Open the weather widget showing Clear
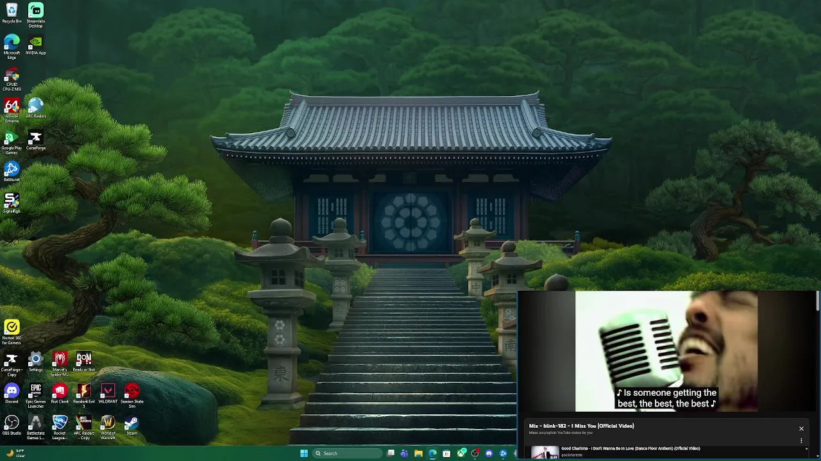The width and height of the screenshot is (821, 461). [x=15, y=453]
